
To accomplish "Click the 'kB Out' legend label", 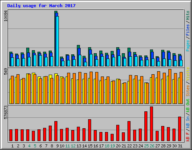I will [188, 106].
